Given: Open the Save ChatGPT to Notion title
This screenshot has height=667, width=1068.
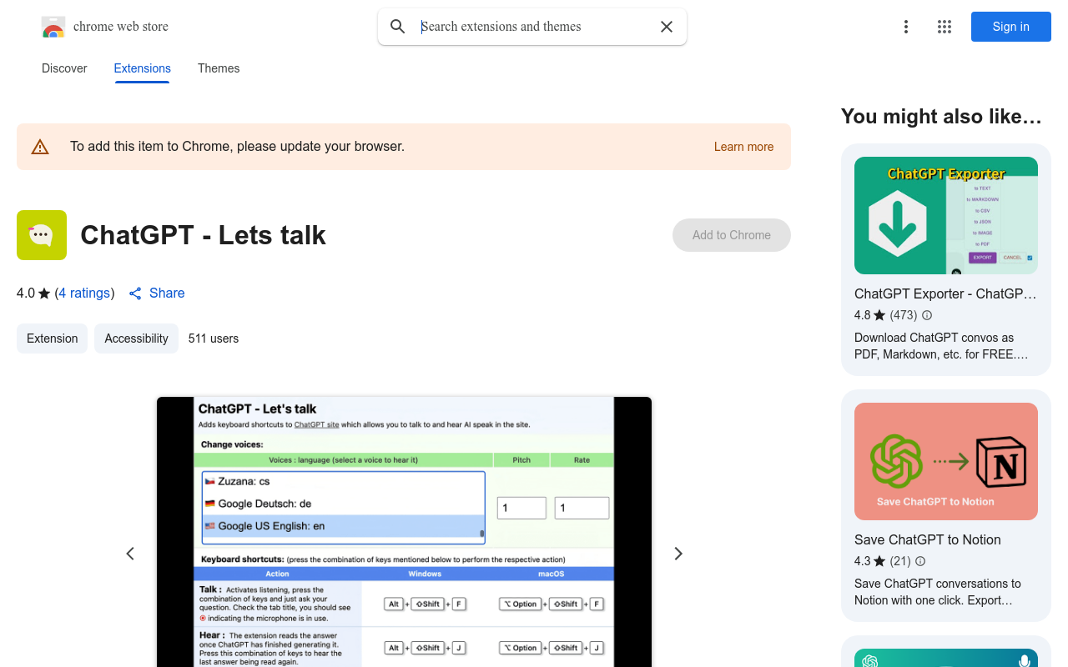Looking at the screenshot, I should [x=928, y=539].
